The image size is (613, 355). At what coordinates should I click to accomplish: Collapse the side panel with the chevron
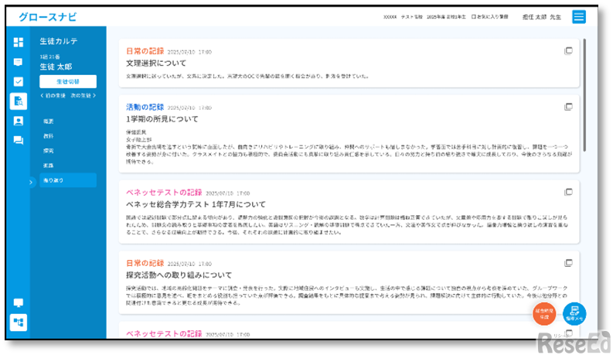click(31, 182)
